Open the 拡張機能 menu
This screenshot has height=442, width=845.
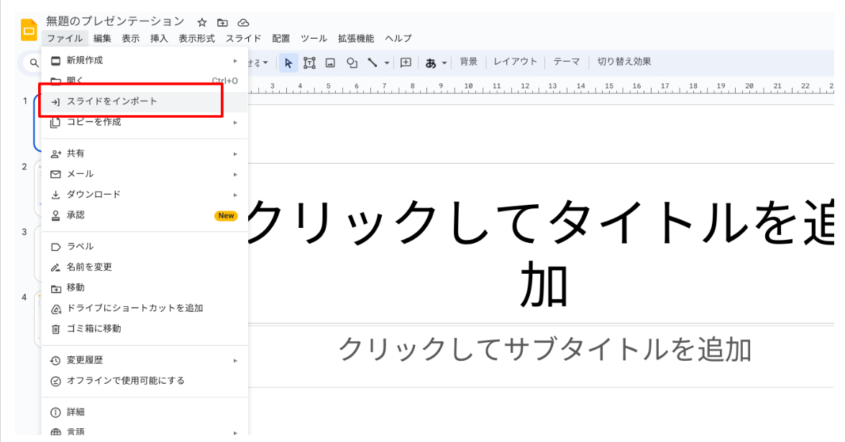point(356,38)
